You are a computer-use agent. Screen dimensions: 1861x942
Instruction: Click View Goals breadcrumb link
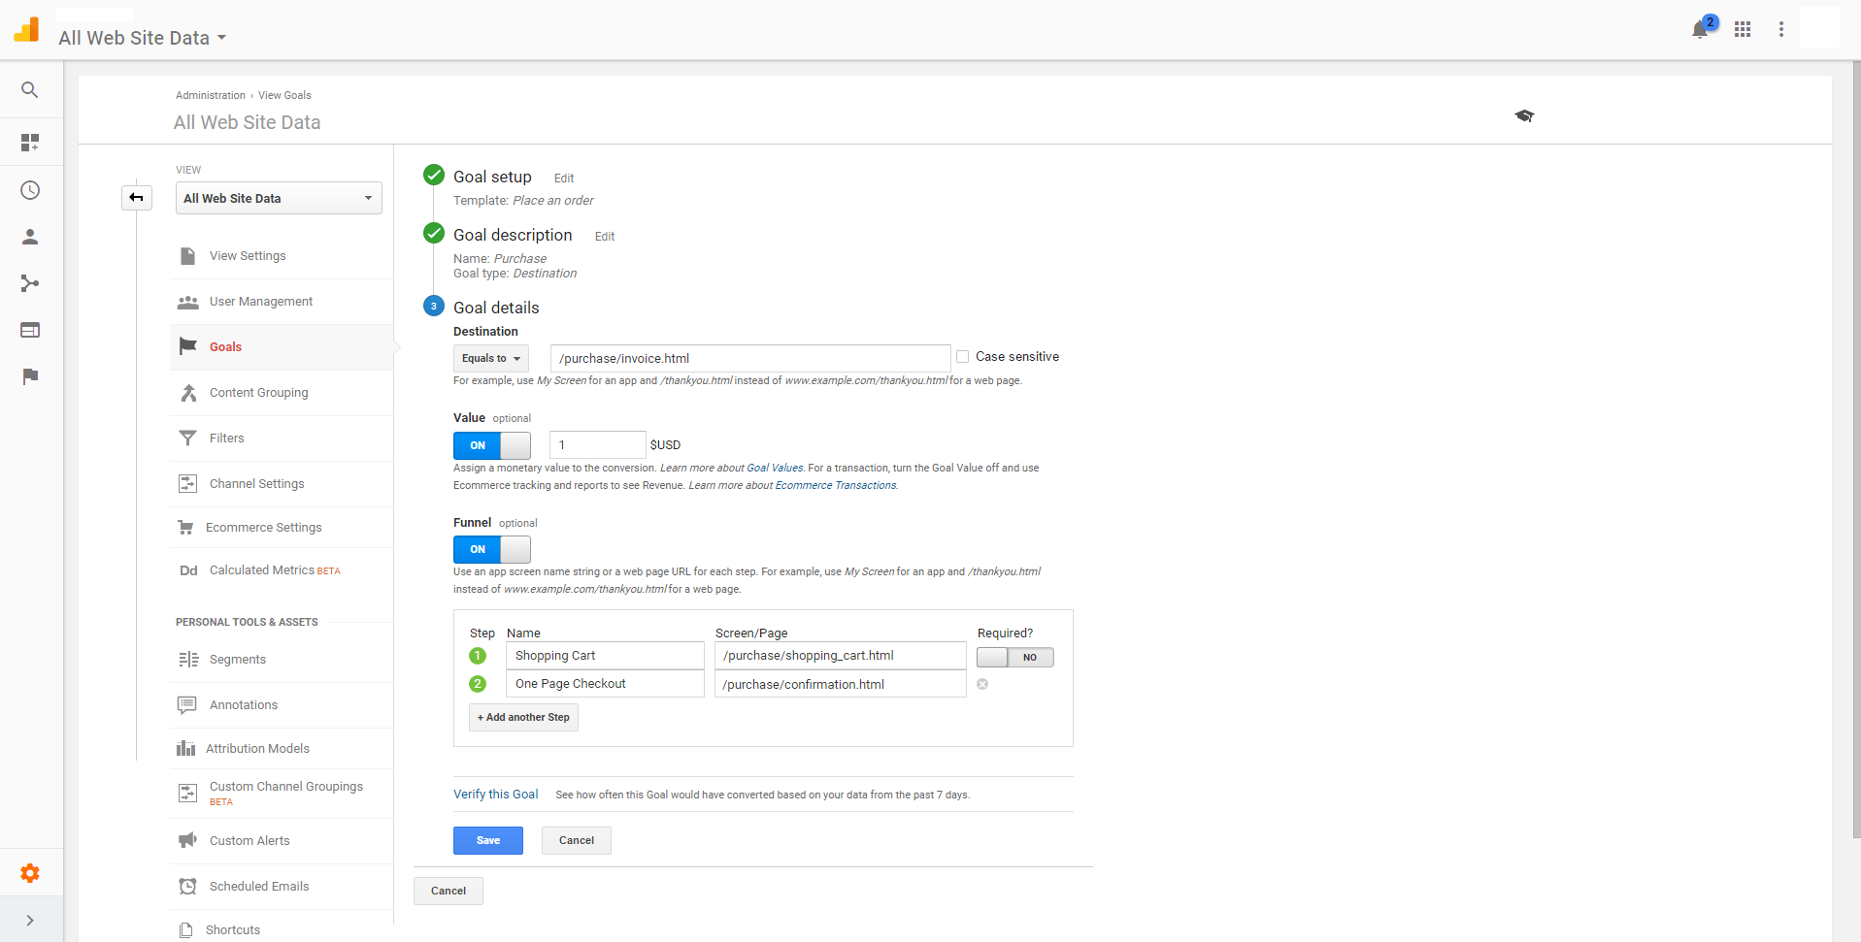pyautogui.click(x=284, y=95)
